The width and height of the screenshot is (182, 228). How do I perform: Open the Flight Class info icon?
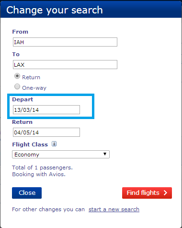pyautogui.click(x=54, y=144)
